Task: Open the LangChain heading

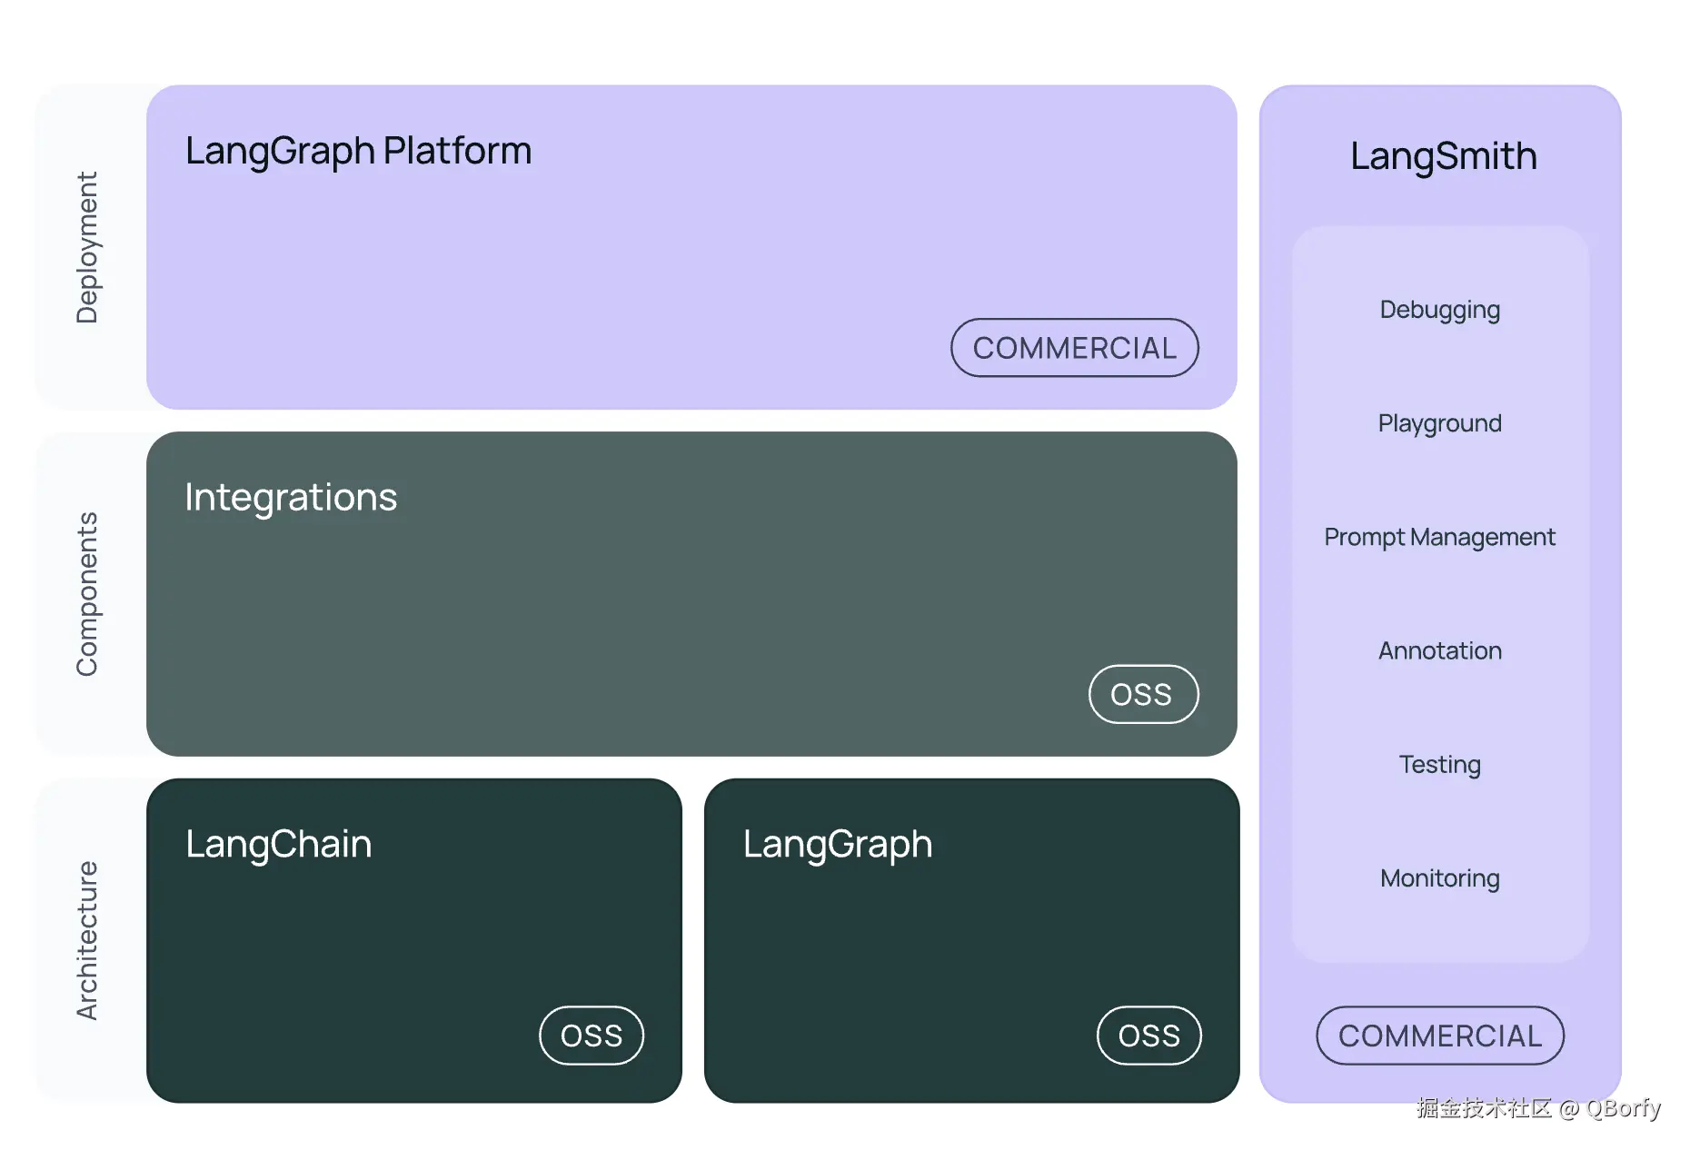Action: coord(278,845)
